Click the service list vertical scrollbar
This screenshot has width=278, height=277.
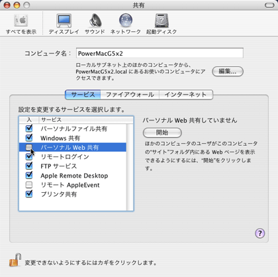pyautogui.click(x=130, y=167)
